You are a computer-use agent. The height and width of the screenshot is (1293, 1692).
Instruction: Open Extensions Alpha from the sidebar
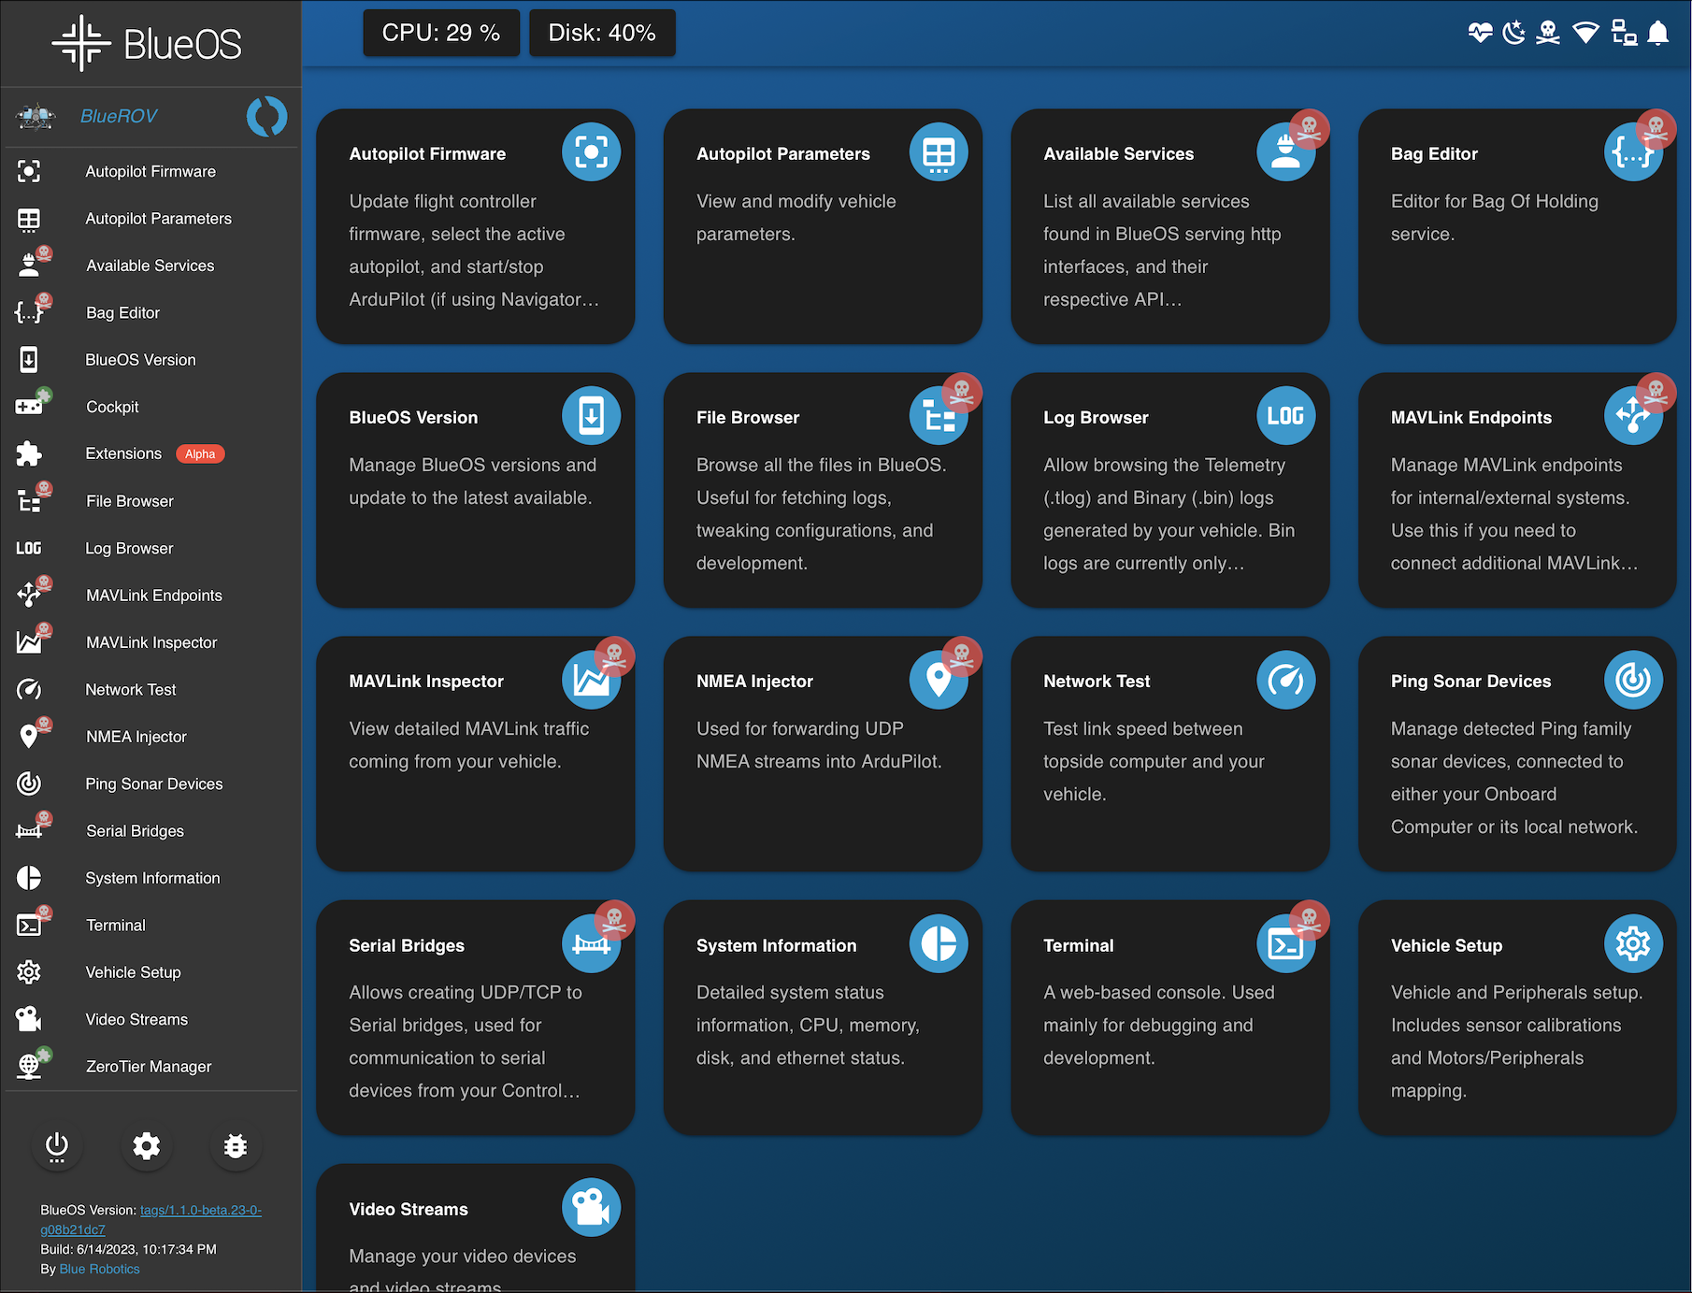(x=122, y=453)
